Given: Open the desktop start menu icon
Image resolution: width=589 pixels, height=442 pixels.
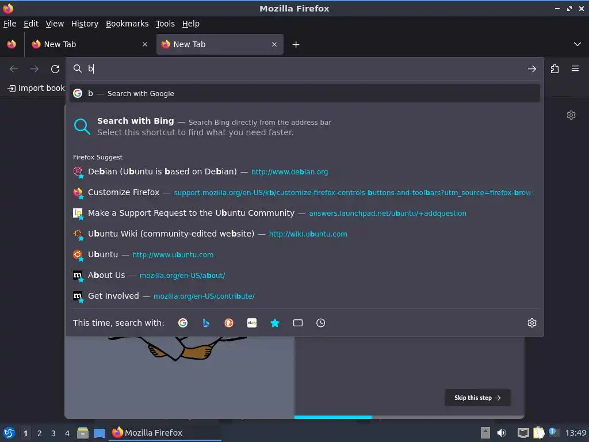Looking at the screenshot, I should point(9,433).
